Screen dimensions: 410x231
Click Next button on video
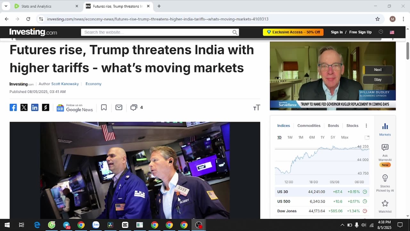378,70
